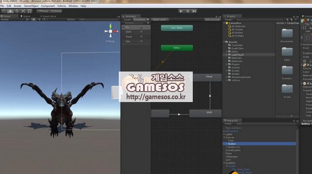Toggle the Idle parameter checkbox
This screenshot has height=174, width=312.
(x=141, y=41)
